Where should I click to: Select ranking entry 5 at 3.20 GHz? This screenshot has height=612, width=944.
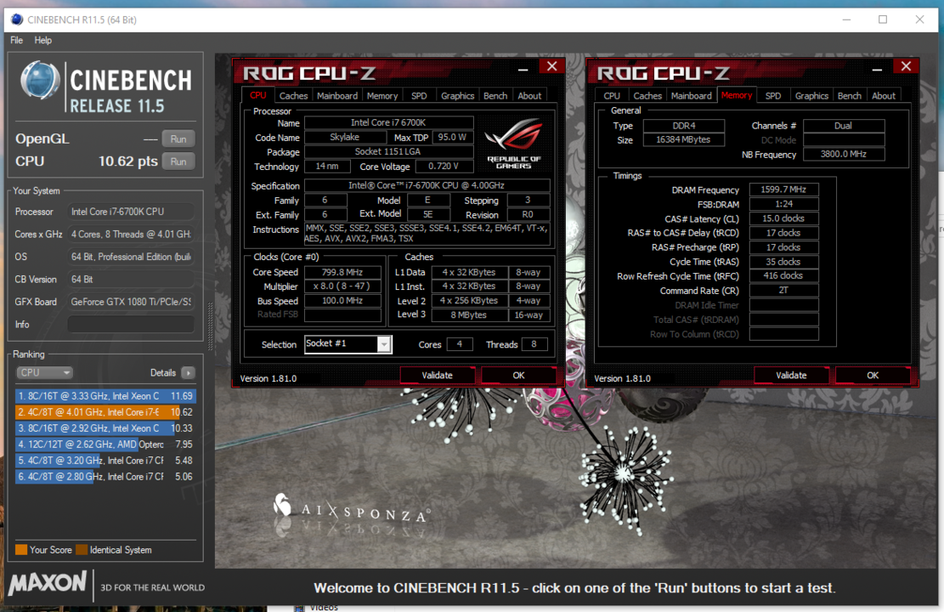coord(105,460)
